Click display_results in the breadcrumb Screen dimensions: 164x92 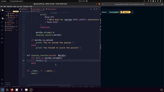36,11
